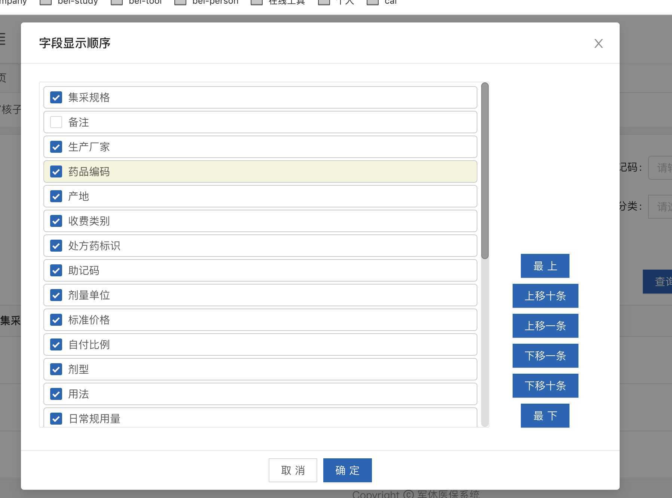Click the 上移十条 button

[x=545, y=296]
